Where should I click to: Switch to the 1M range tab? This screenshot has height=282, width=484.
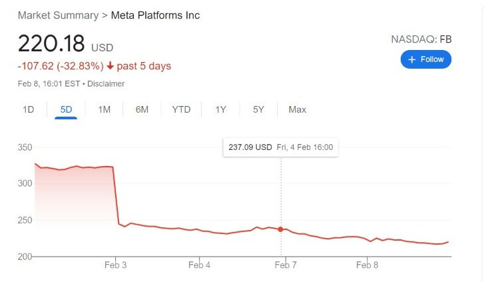pos(104,109)
